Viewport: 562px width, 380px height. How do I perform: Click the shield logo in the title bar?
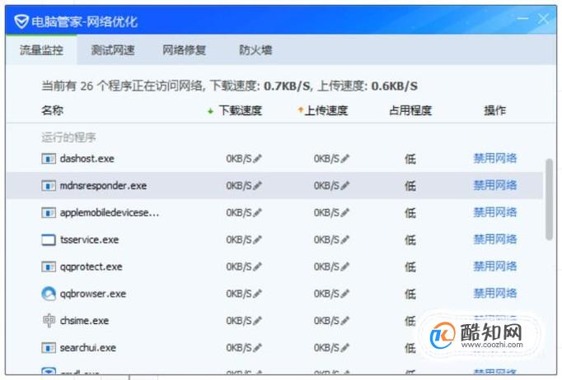click(x=21, y=21)
